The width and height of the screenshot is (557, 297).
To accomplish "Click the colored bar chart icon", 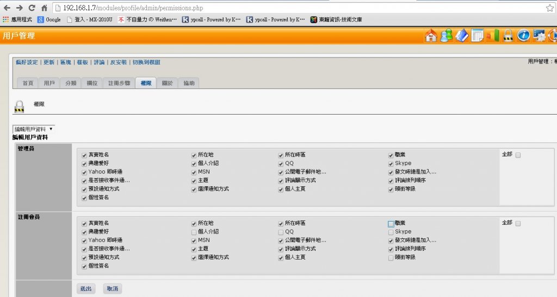I will pyautogui.click(x=493, y=36).
